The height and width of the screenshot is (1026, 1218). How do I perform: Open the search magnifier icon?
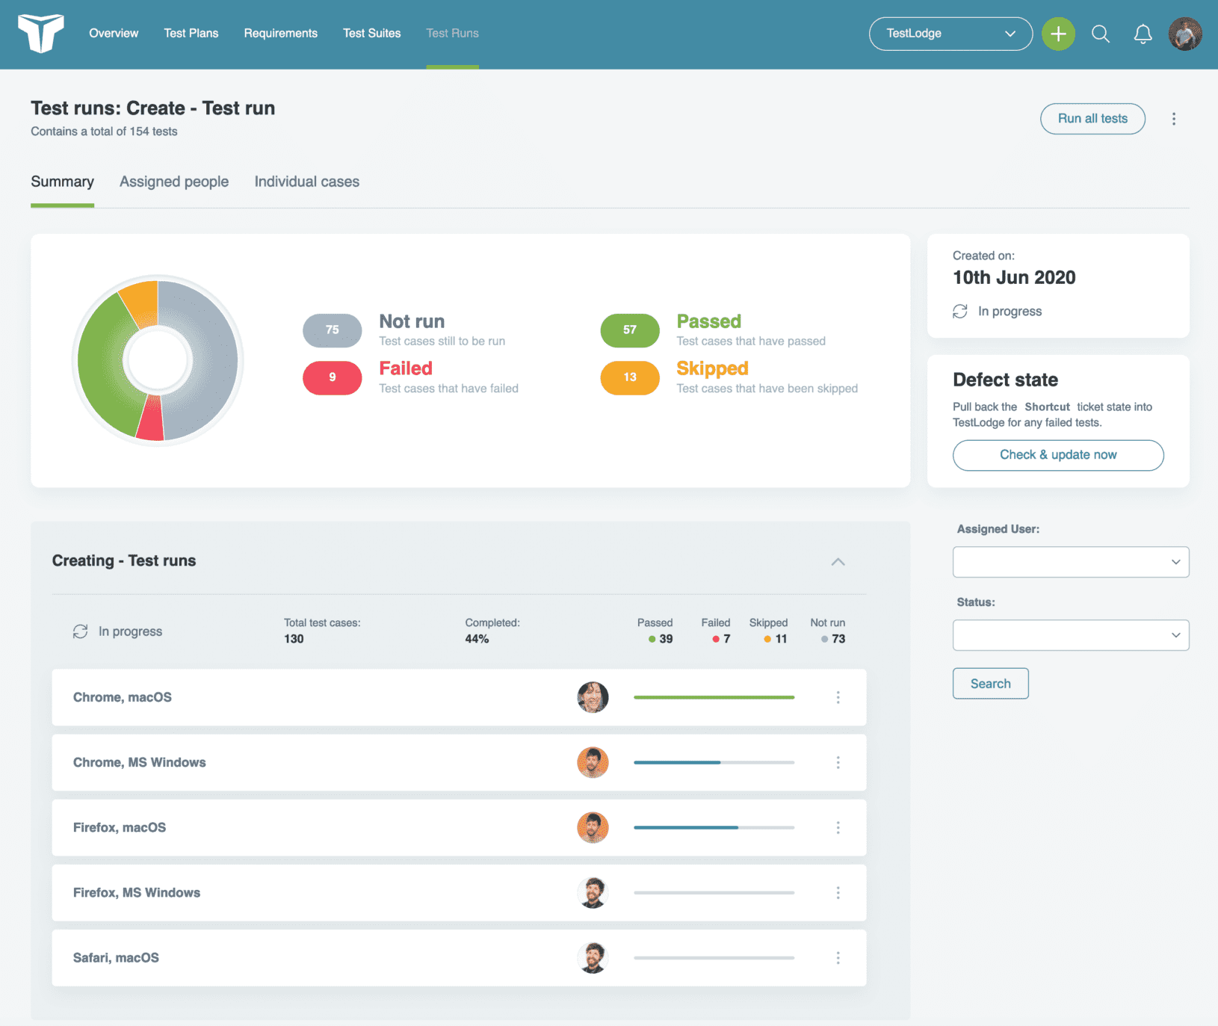coord(1100,34)
